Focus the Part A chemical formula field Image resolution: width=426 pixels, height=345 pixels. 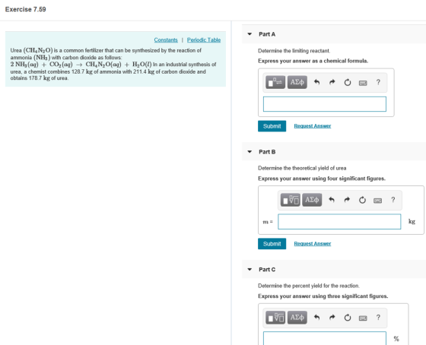coord(325,104)
